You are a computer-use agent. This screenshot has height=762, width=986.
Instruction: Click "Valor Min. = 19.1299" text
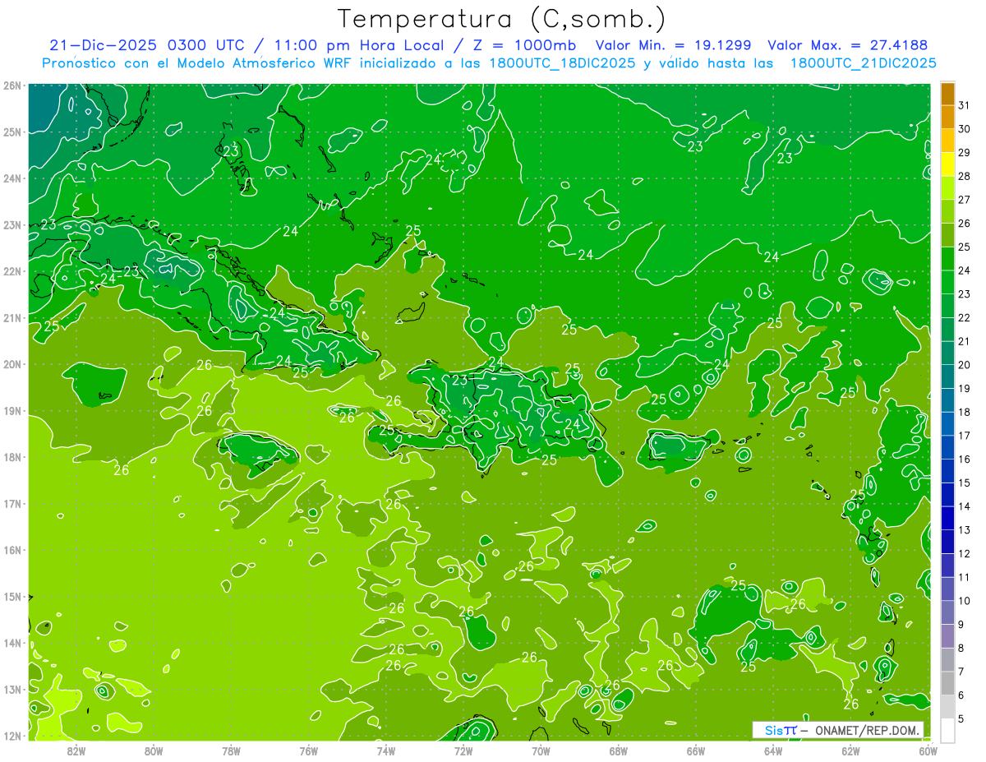click(x=673, y=45)
